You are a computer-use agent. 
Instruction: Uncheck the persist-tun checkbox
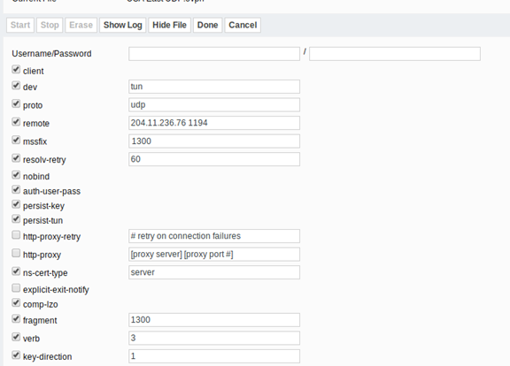[16, 219]
